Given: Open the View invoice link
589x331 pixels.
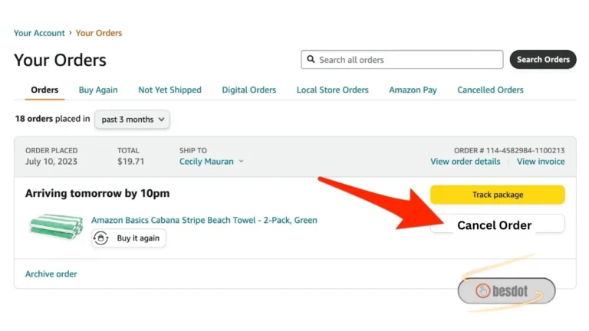Looking at the screenshot, I should coord(541,162).
